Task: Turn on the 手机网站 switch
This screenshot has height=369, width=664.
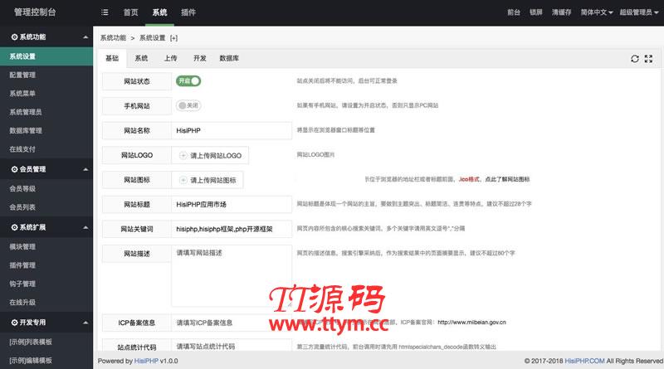Action: 188,105
